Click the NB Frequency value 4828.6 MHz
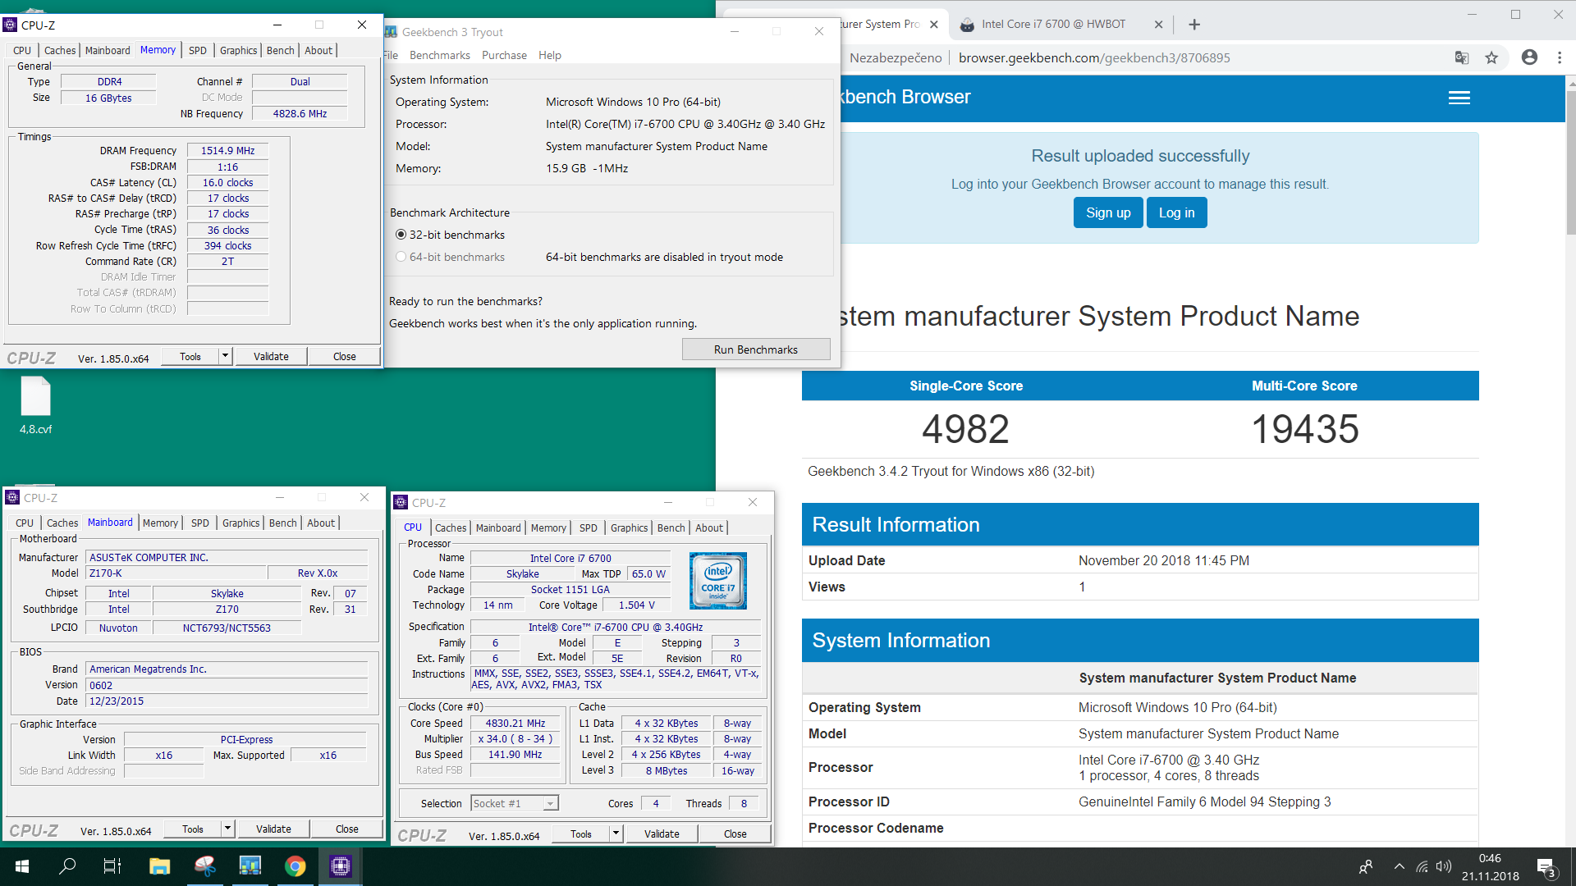The image size is (1576, 886). tap(300, 114)
